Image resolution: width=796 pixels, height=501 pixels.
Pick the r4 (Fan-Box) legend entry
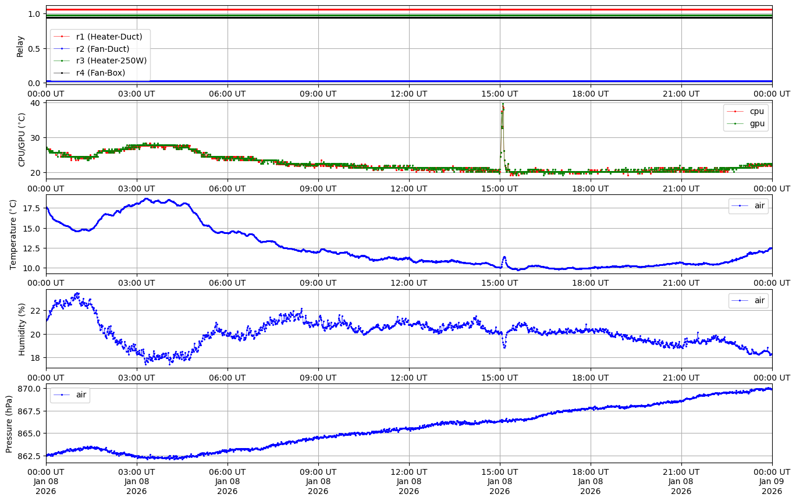tap(100, 73)
